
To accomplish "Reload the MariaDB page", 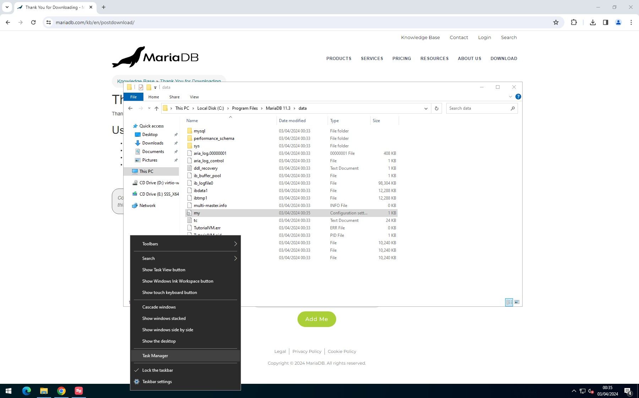I will [x=33, y=22].
